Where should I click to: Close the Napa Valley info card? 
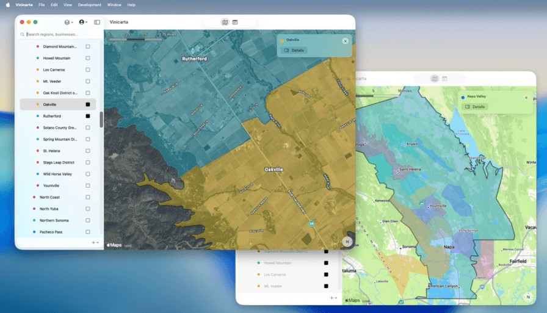(526, 98)
